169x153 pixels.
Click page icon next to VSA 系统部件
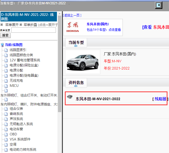(x=6, y=139)
